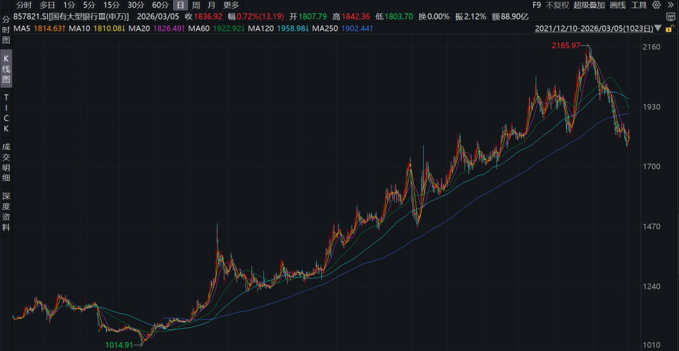679x351 pixels.
Task: Select the 周 weekly period
Action: point(196,5)
